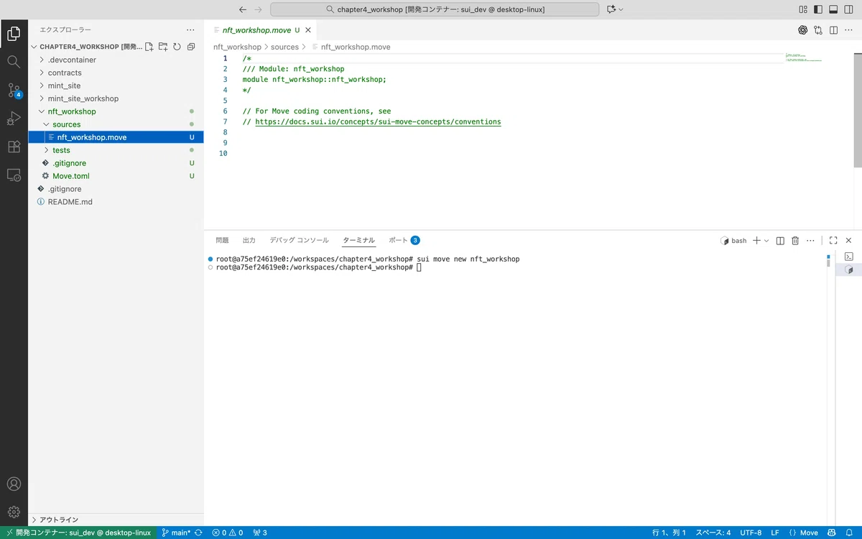Select the bash terminal in terminal list

(x=848, y=270)
